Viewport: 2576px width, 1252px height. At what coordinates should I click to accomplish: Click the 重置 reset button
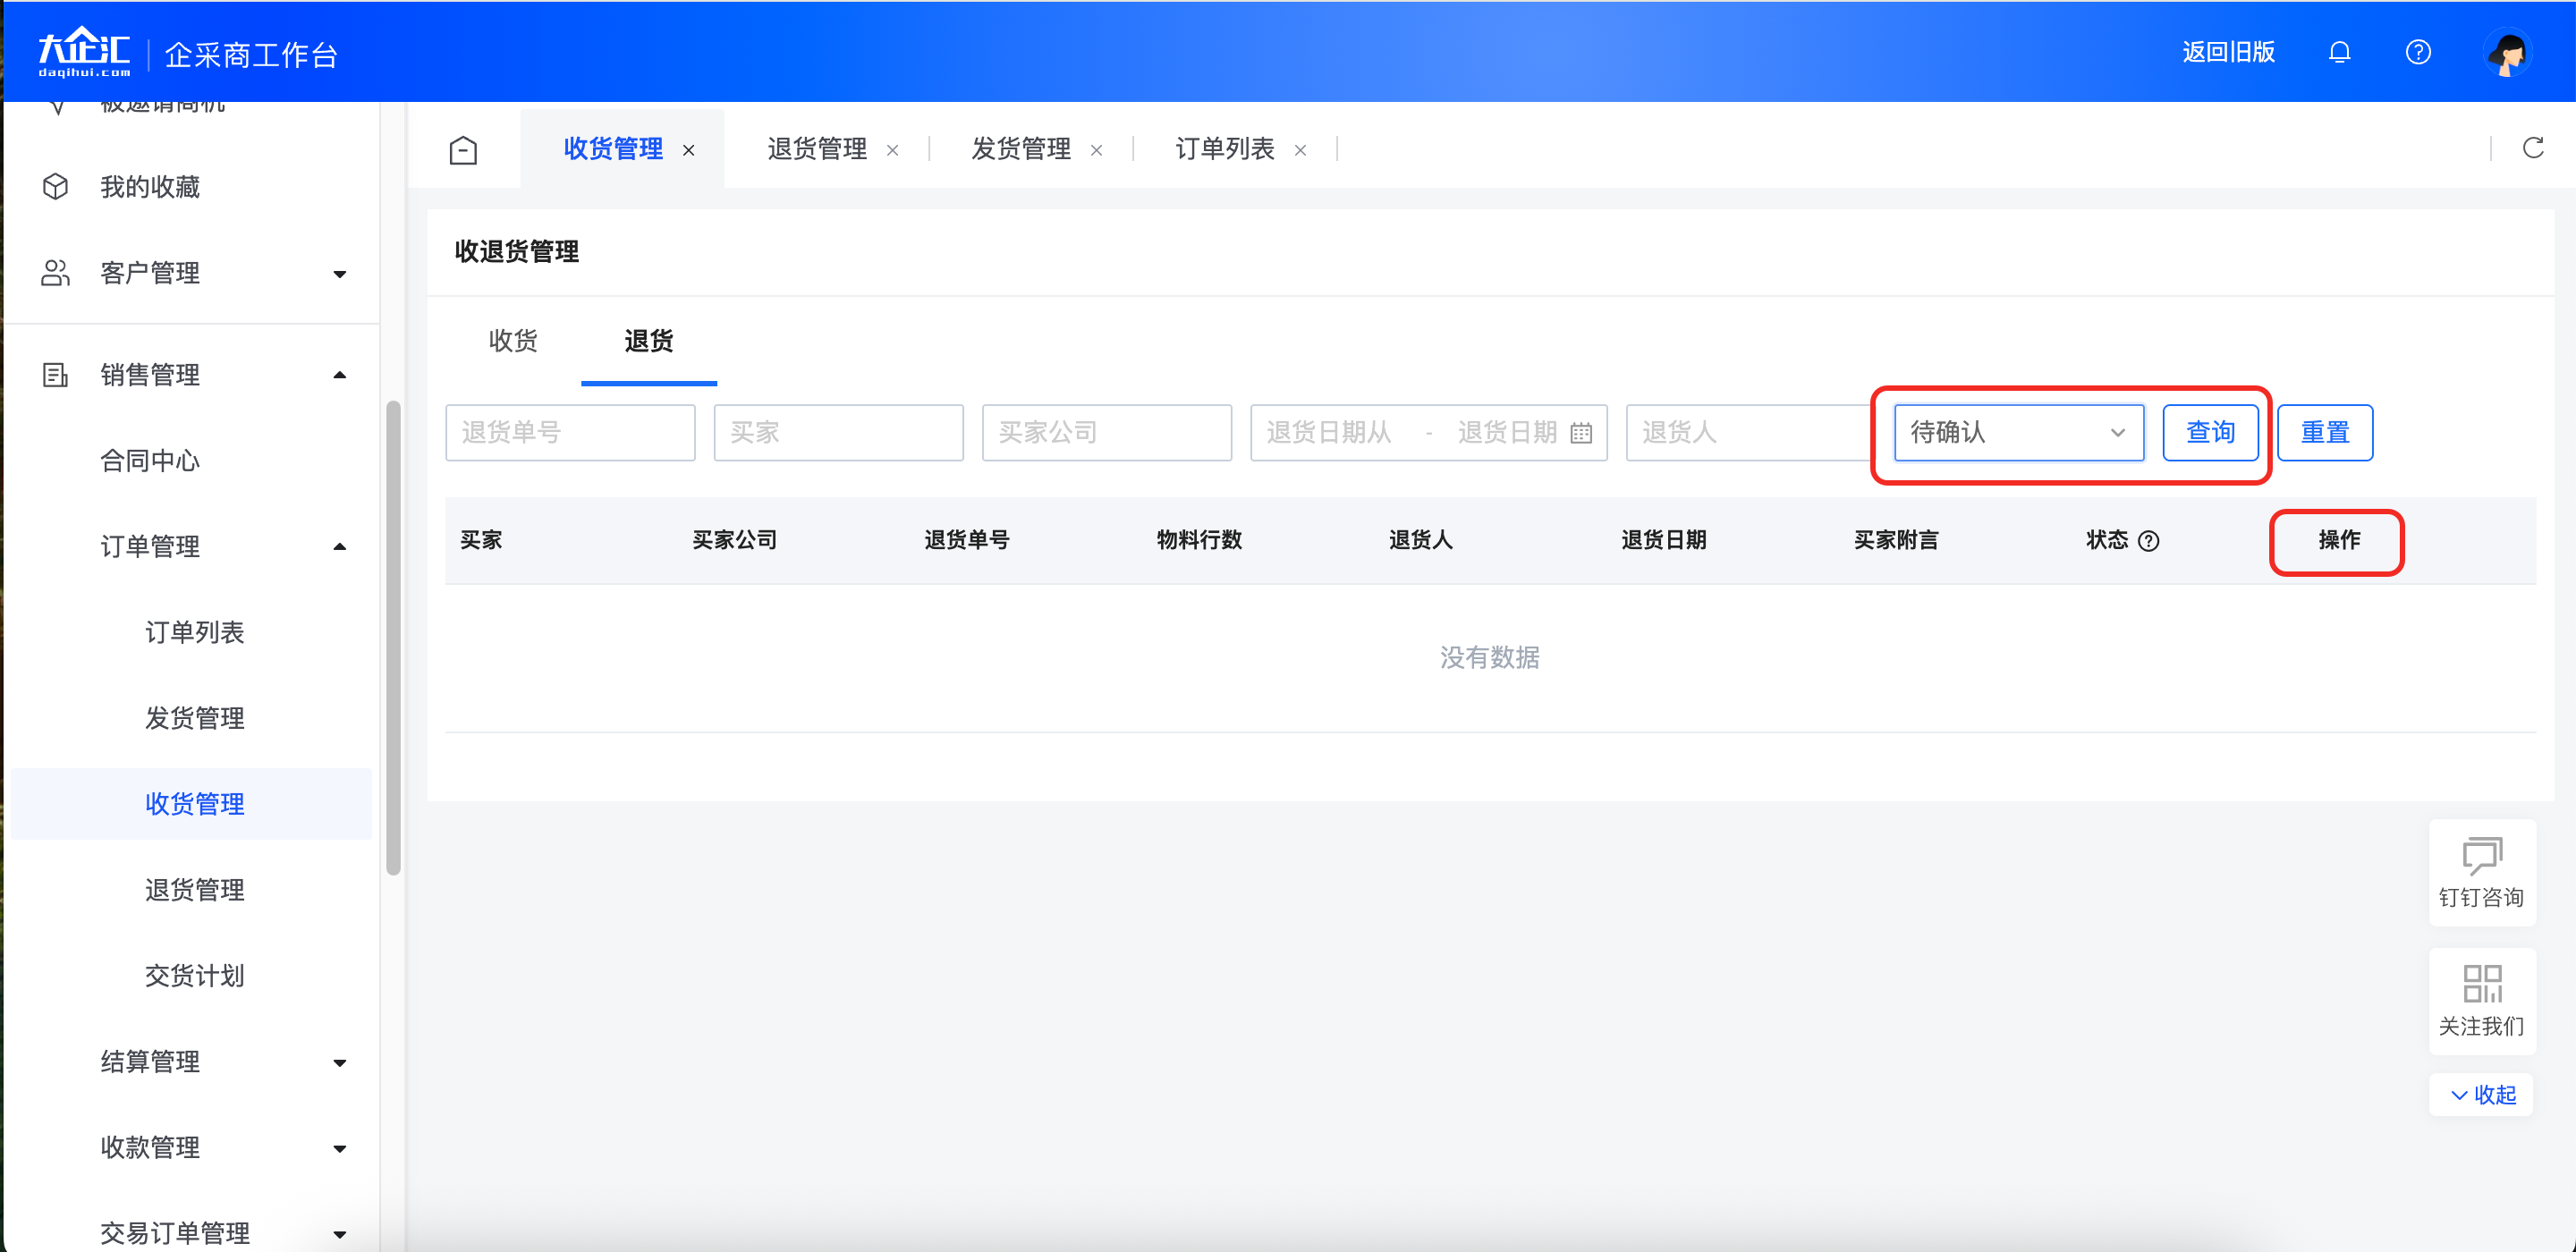(2324, 432)
